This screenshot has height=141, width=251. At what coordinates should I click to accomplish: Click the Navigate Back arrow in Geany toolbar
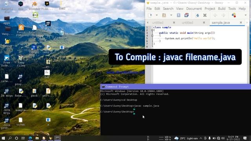pyautogui.click(x=215, y=15)
